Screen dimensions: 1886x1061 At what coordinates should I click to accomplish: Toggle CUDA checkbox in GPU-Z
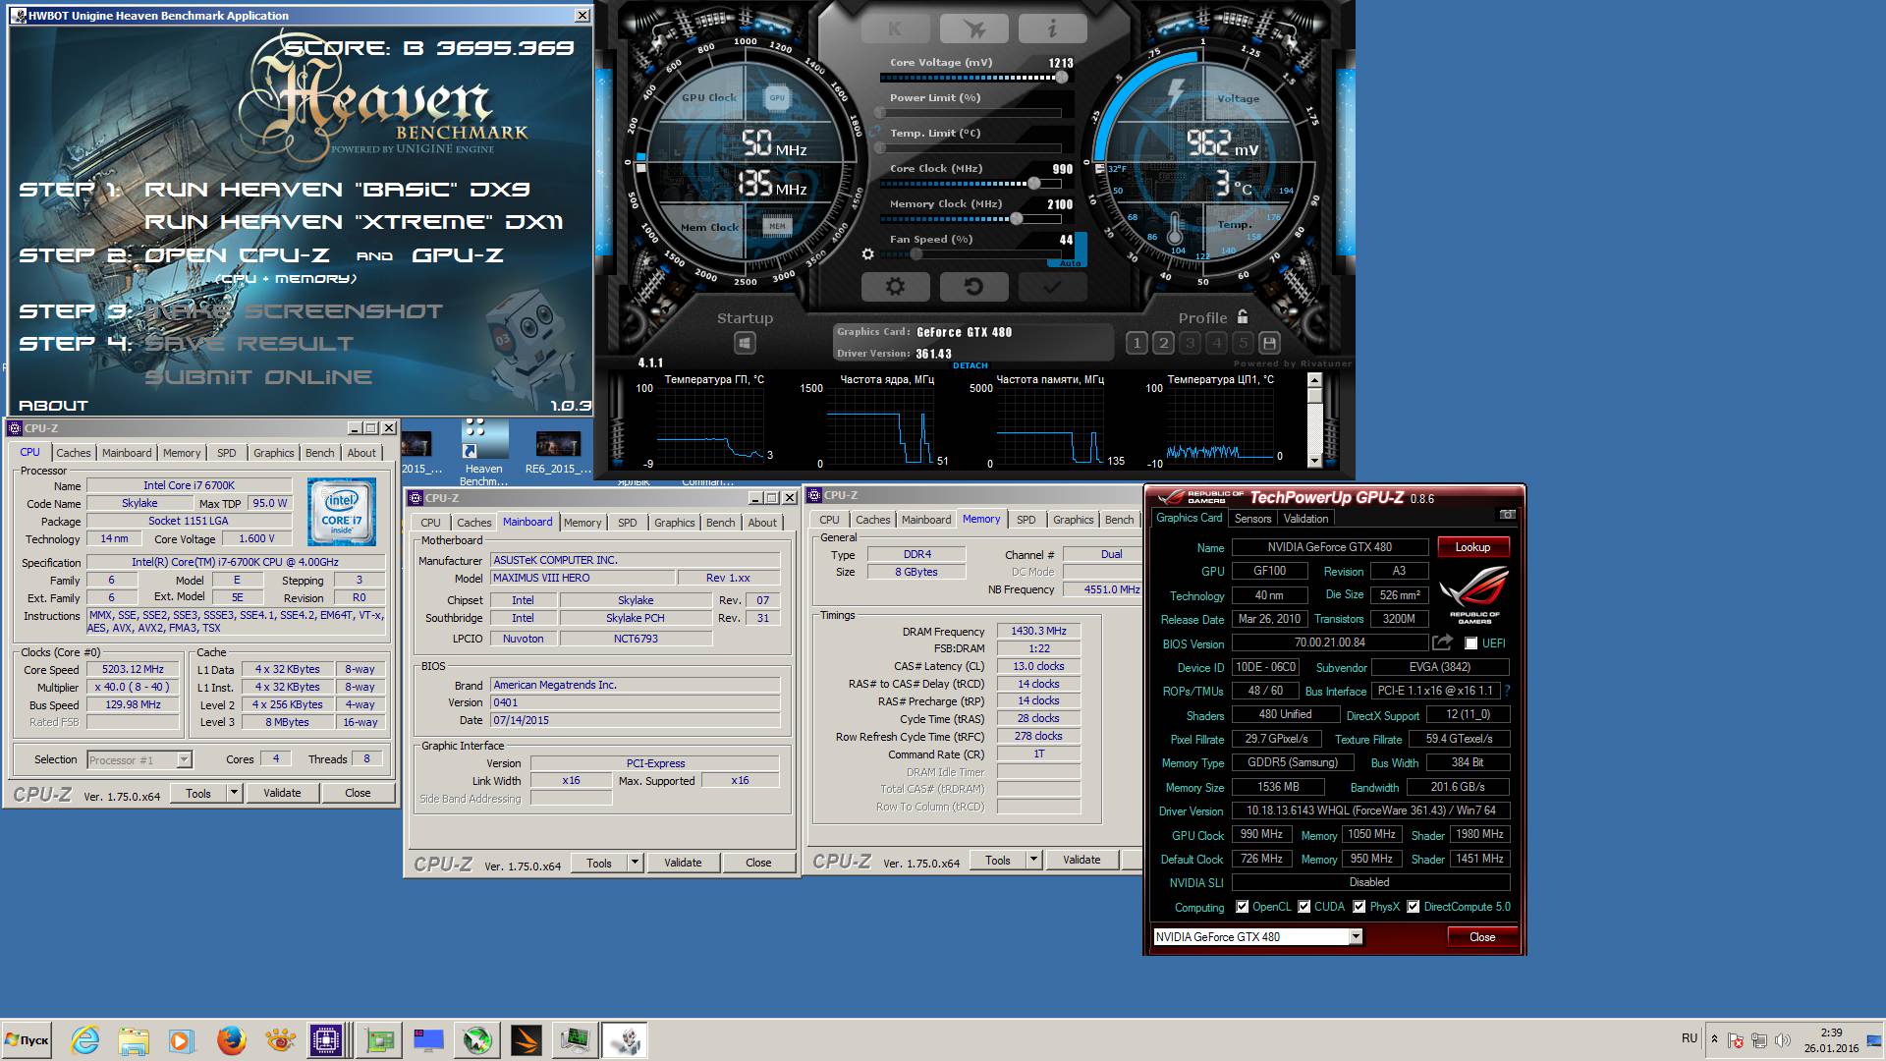point(1304,906)
